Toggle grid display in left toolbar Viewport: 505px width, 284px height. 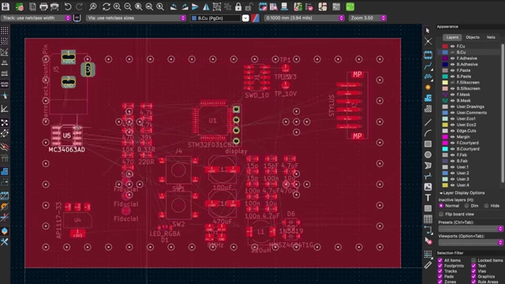[x=5, y=30]
